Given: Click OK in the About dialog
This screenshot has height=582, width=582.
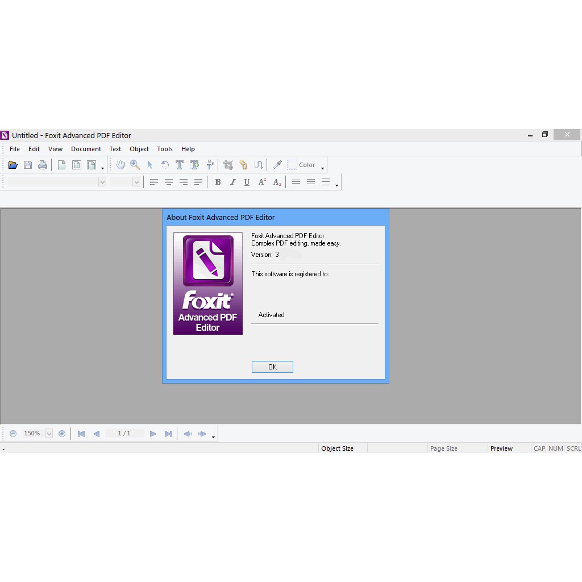Looking at the screenshot, I should pos(272,367).
